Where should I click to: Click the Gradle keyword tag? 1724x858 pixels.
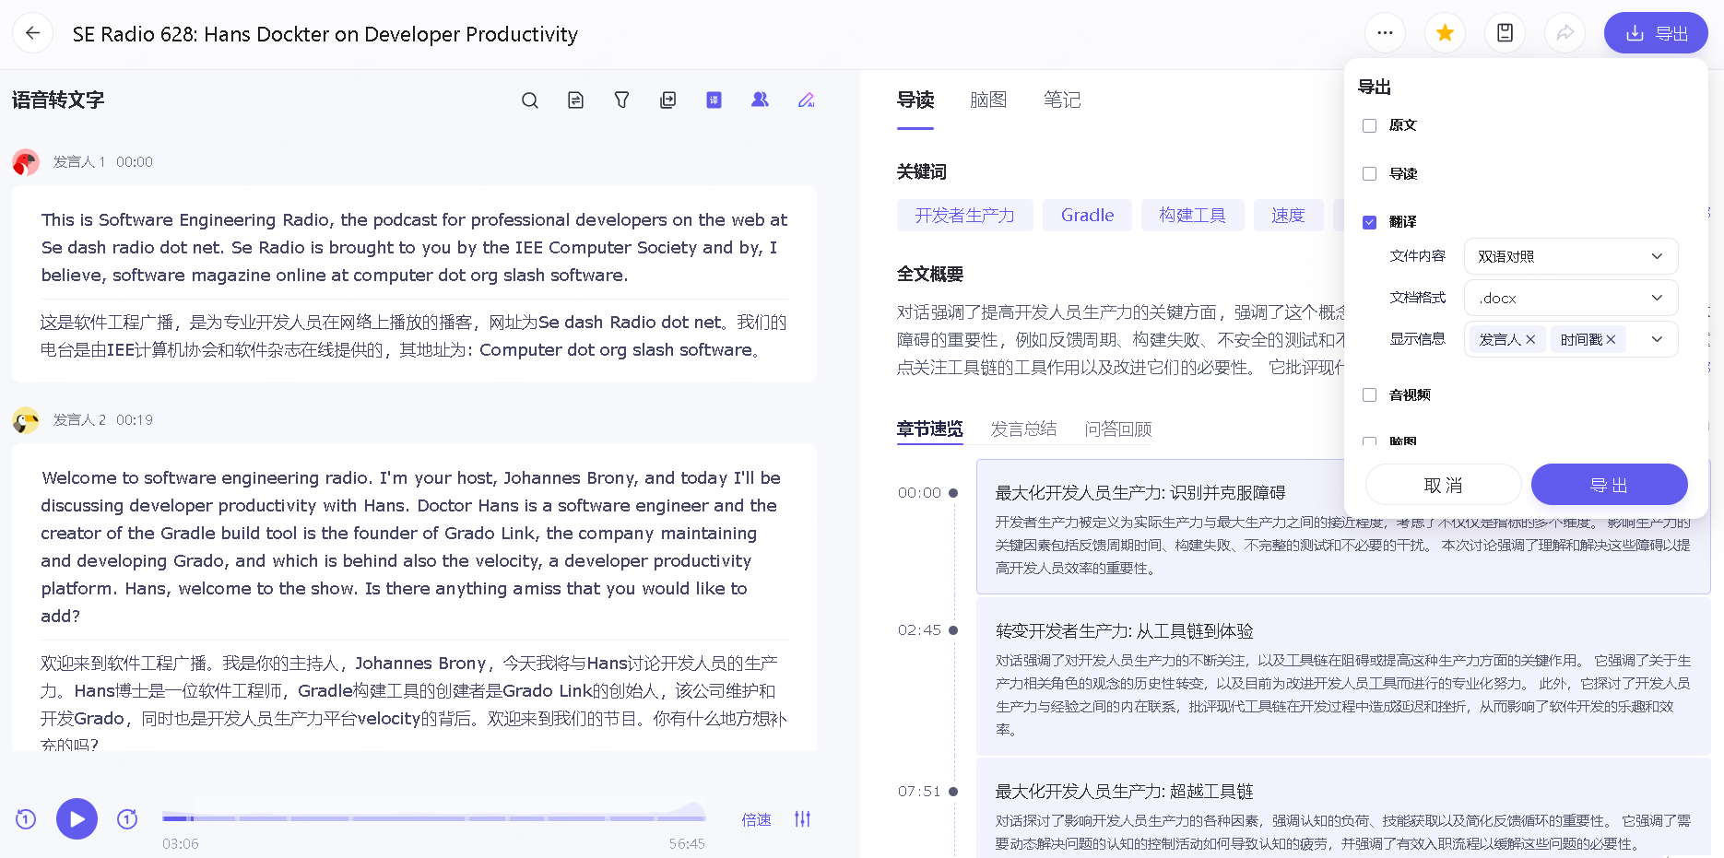[x=1087, y=215]
